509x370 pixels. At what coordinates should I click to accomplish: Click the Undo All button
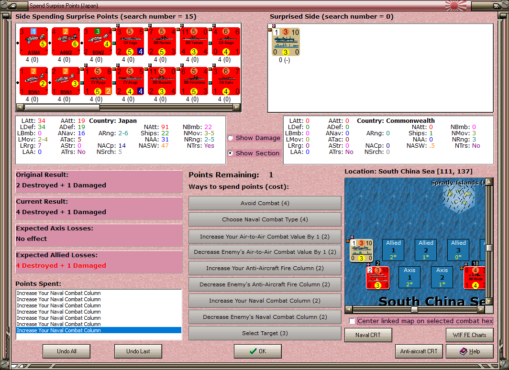[66, 351]
